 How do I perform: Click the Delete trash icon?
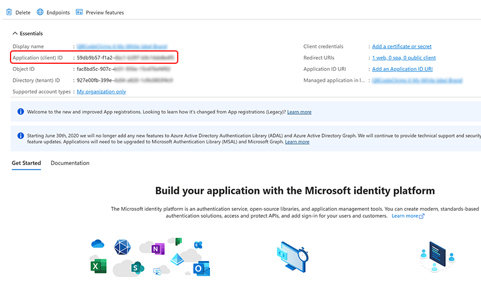tap(9, 12)
